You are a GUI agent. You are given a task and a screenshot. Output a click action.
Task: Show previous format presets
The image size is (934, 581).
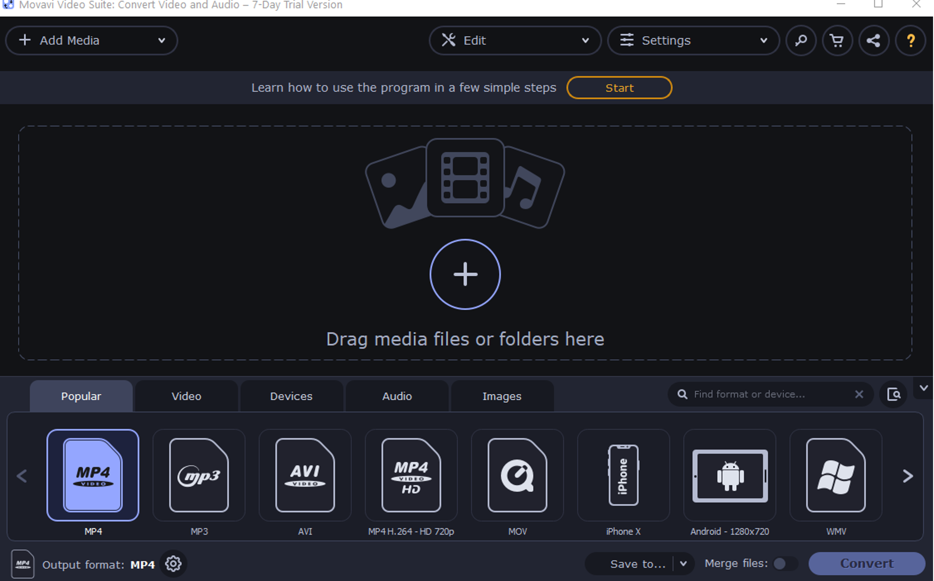pos(22,476)
